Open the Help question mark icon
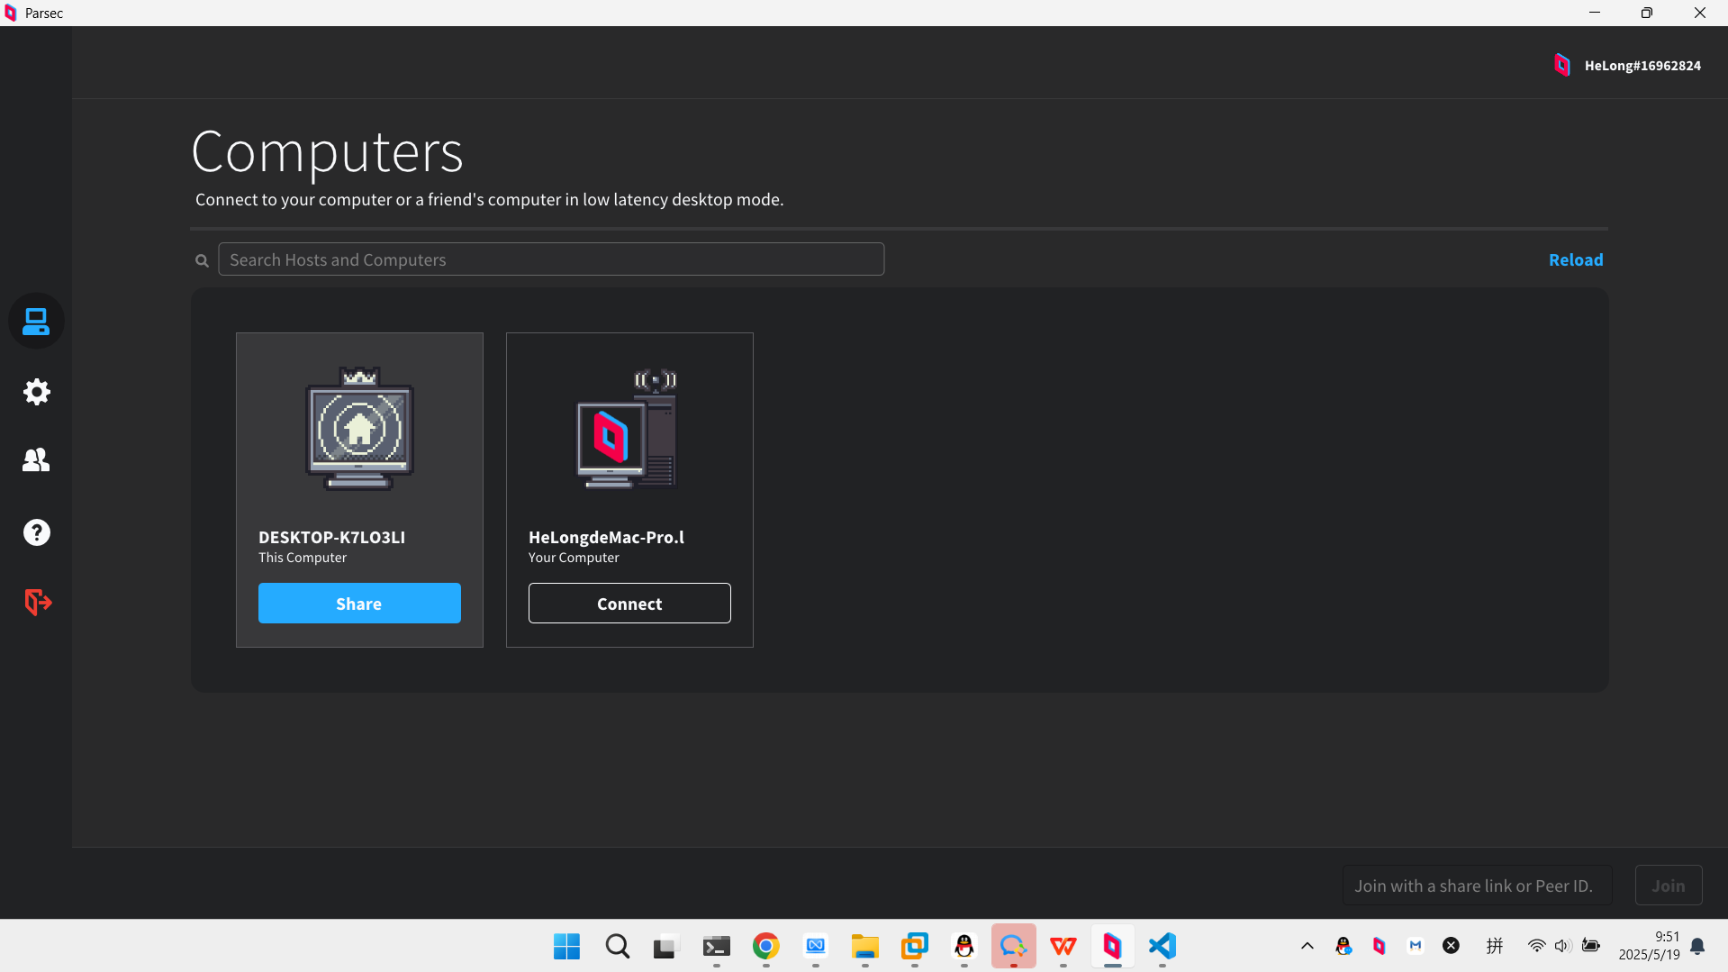Viewport: 1728px width, 972px height. point(36,532)
